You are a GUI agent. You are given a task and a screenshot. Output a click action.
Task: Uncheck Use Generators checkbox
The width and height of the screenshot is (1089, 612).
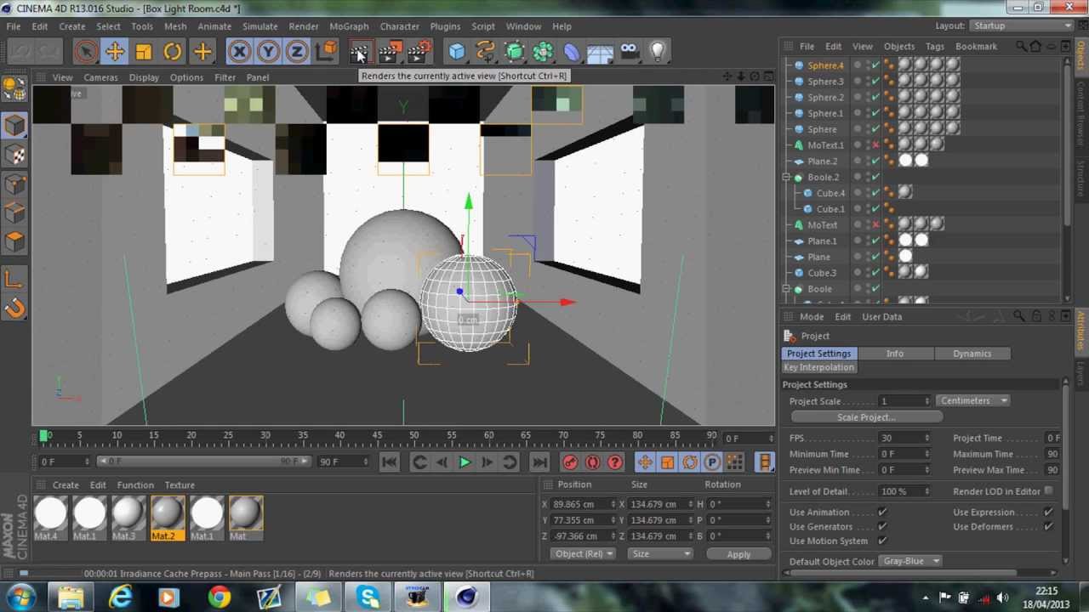882,527
